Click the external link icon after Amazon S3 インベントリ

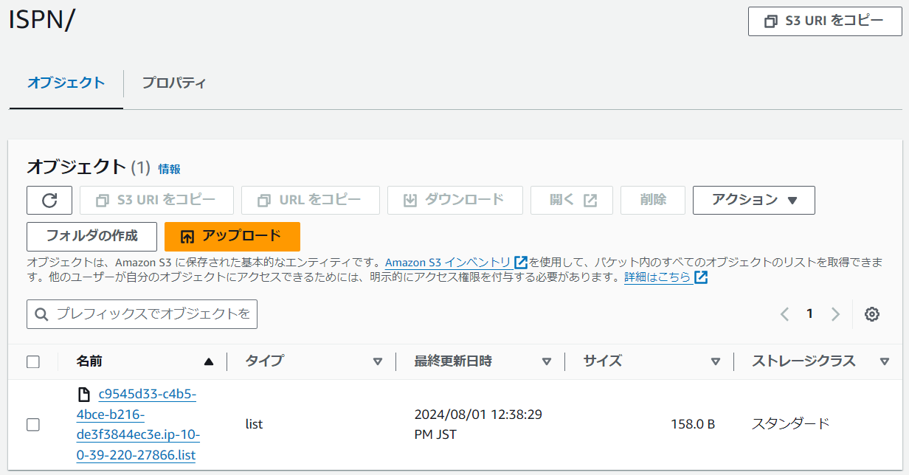(x=521, y=263)
